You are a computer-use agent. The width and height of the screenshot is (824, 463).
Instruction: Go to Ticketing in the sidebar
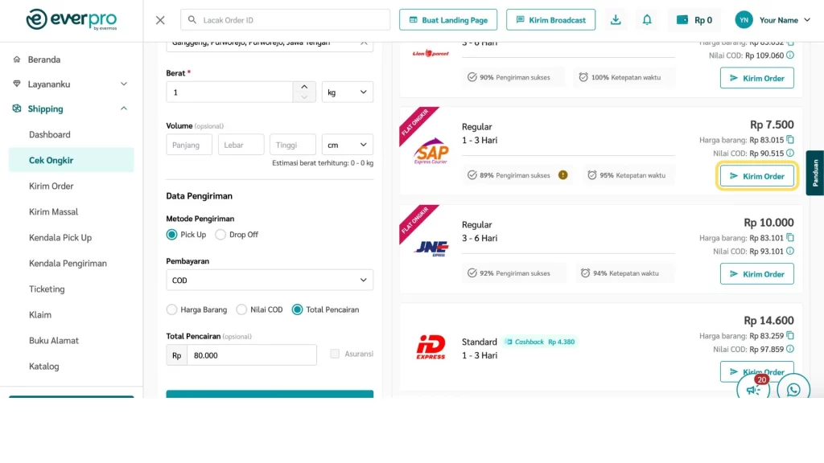(47, 289)
